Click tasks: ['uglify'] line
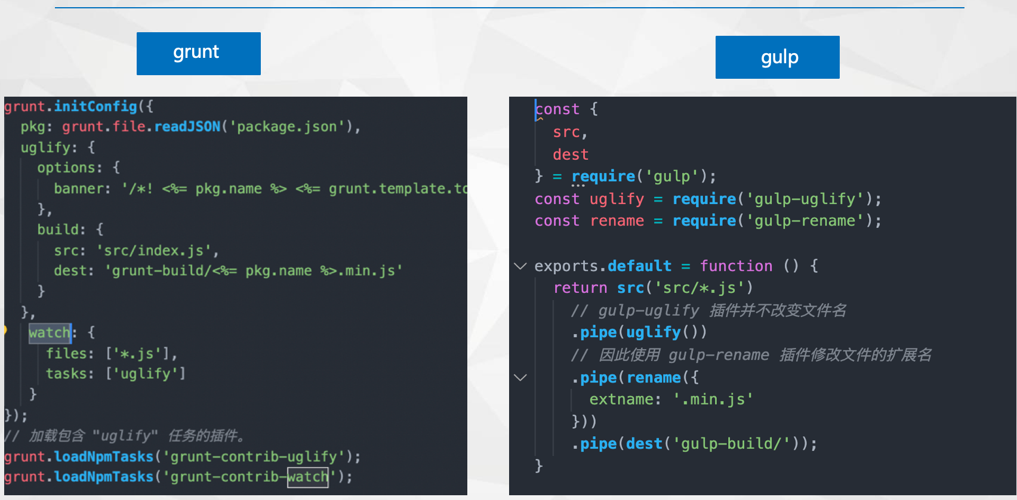Viewport: 1017px width, 500px height. pyautogui.click(x=116, y=374)
